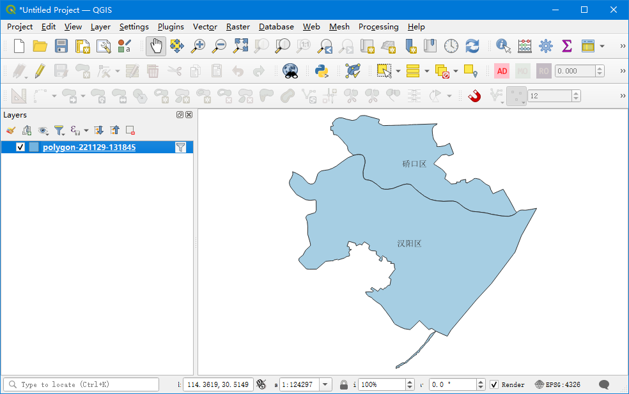Open the Project menu

[x=20, y=27]
